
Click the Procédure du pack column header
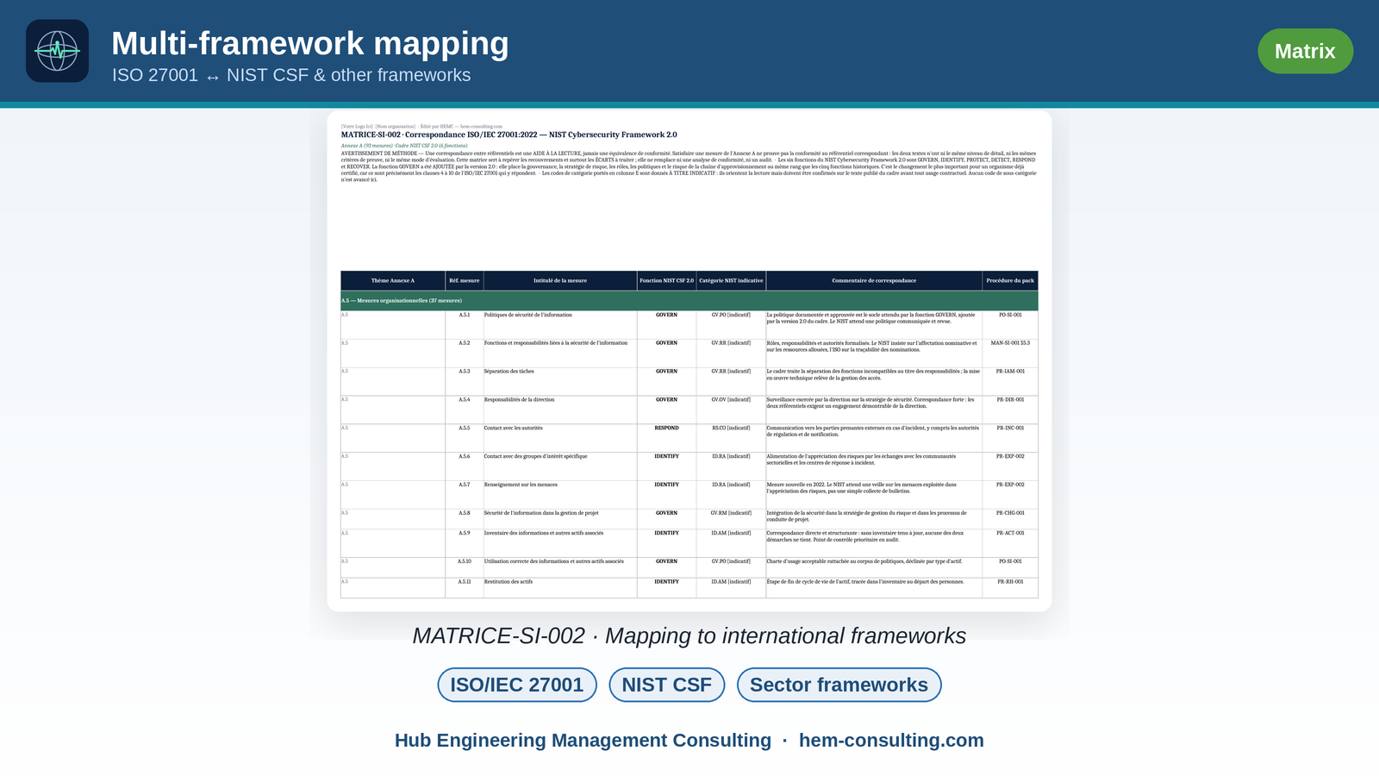pos(1010,280)
